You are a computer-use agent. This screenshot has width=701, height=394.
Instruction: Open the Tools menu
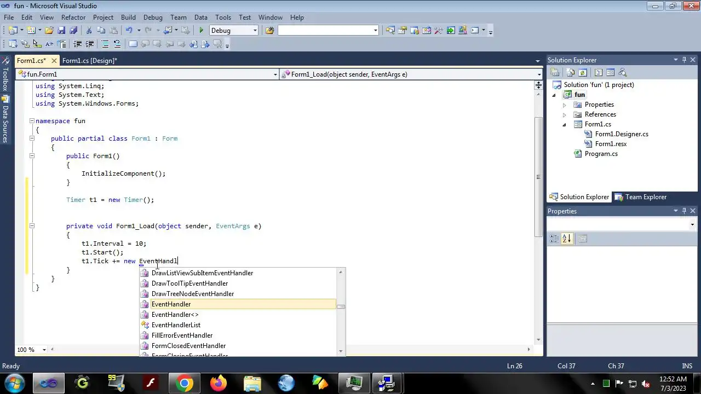pos(223,18)
